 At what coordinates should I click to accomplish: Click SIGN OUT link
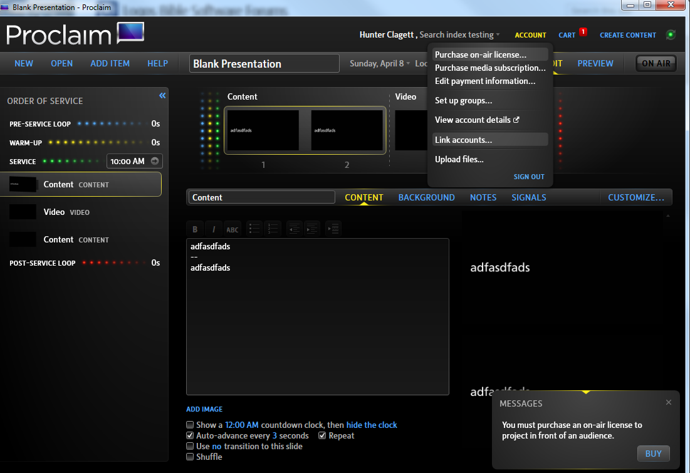(x=529, y=177)
